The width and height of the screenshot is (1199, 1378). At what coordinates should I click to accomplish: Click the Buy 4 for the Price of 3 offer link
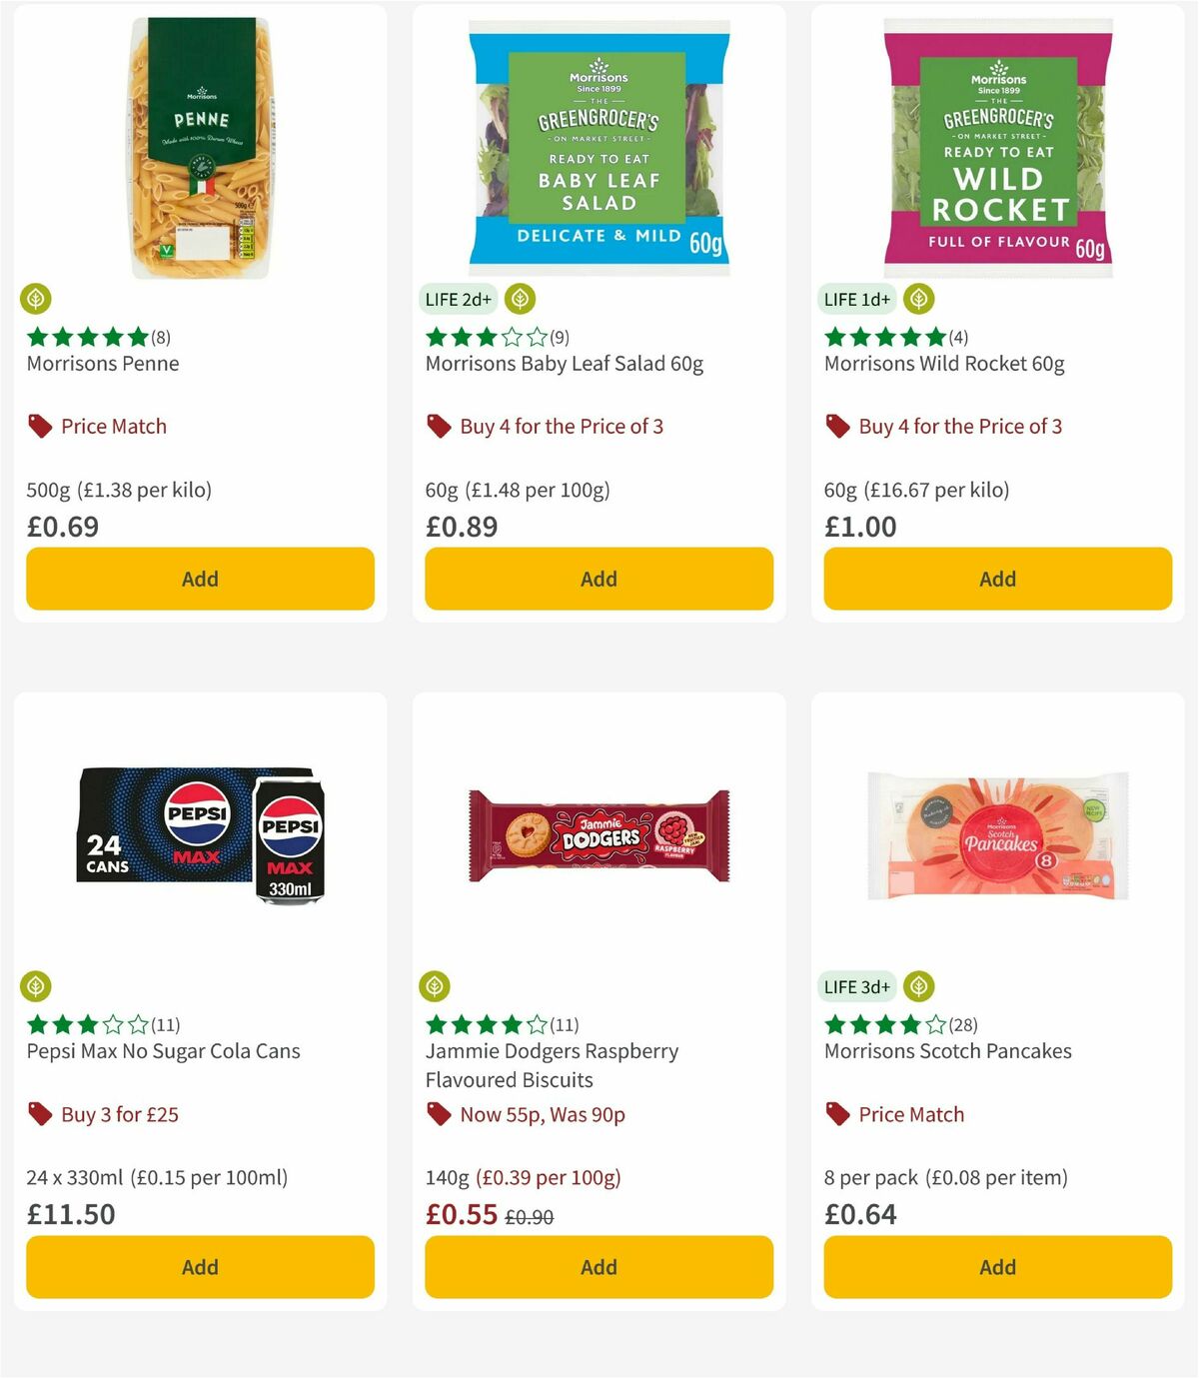pyautogui.click(x=560, y=426)
